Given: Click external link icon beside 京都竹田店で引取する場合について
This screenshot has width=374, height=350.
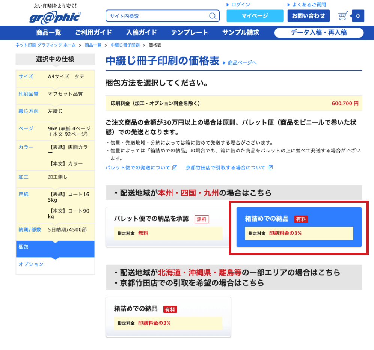Looking at the screenshot, I should [x=270, y=168].
